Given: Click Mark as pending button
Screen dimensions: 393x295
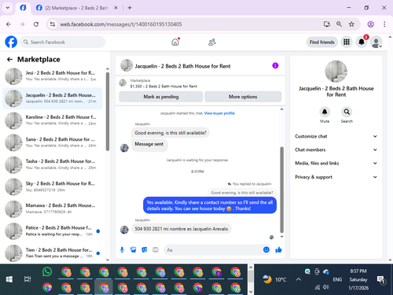Looking at the screenshot, I should pos(161,97).
